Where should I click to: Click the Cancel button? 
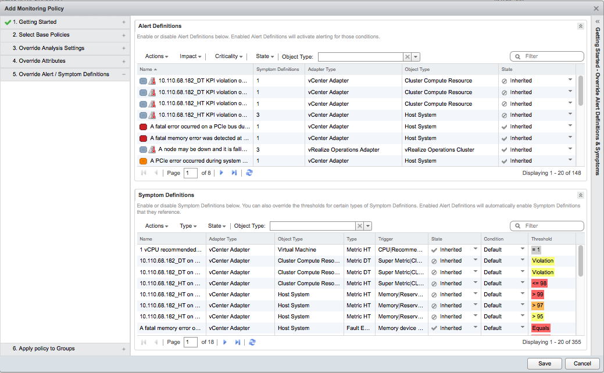582,364
